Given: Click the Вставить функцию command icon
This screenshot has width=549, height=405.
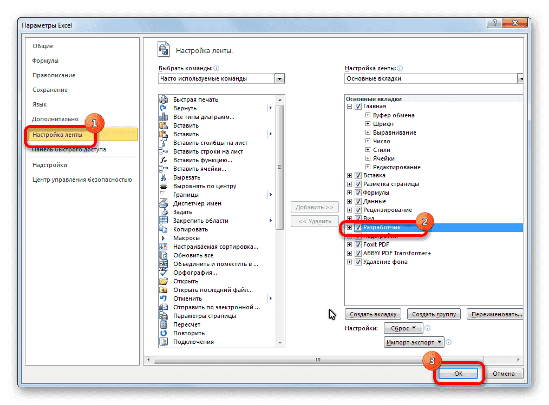Looking at the screenshot, I should 164,160.
